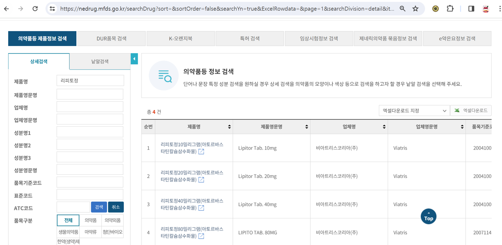The image size is (502, 245).
Task: Sort table by 업체명 column arrows
Action: pyautogui.click(x=384, y=127)
